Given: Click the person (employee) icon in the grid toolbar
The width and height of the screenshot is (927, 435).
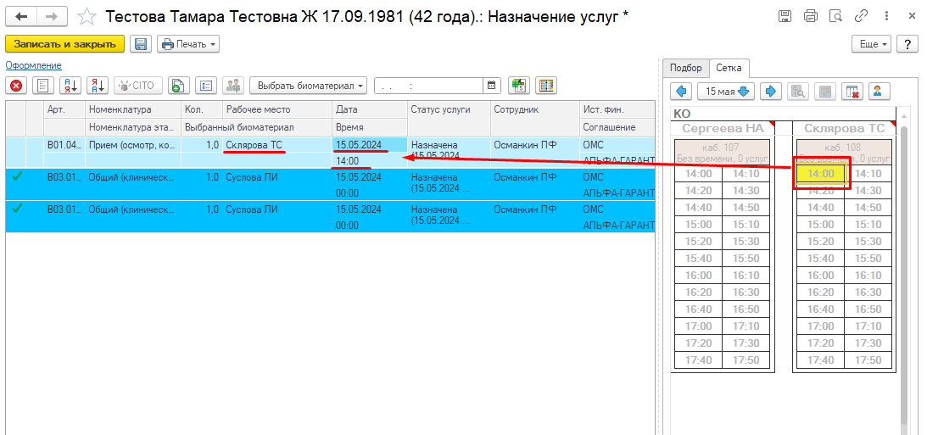Looking at the screenshot, I should 880,91.
